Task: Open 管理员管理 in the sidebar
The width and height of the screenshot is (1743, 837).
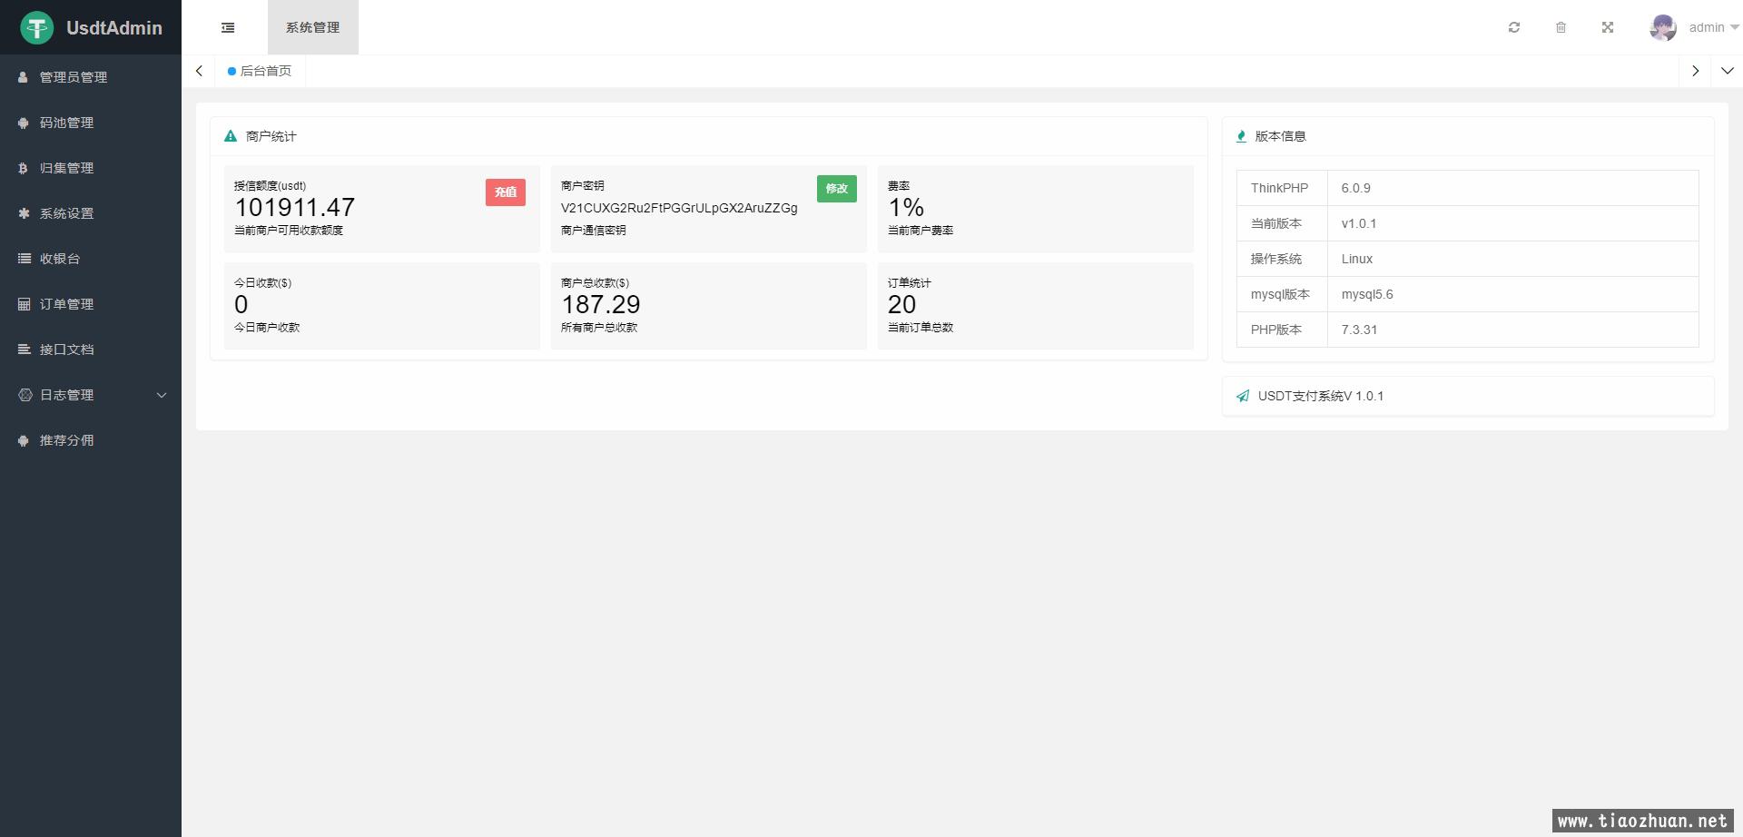Action: point(73,77)
